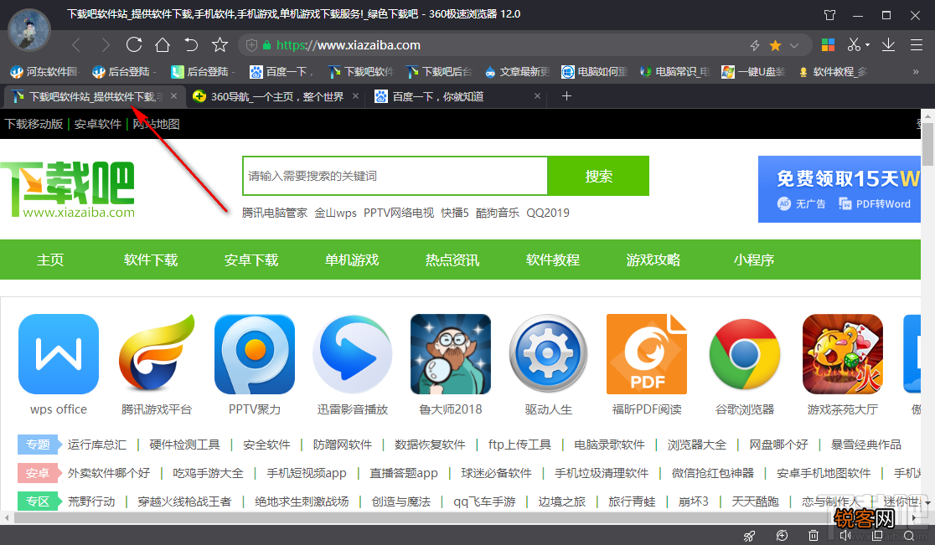Toggle the sound speaker status bar icon

coord(845,536)
